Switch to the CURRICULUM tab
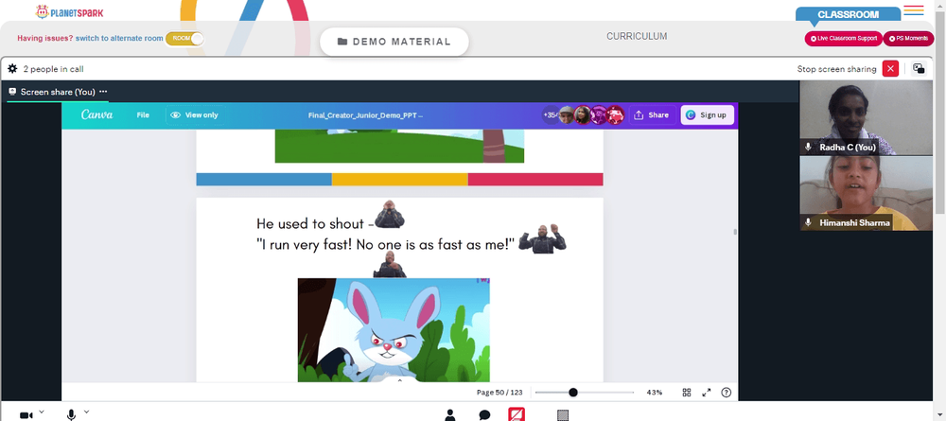This screenshot has height=421, width=946. 637,36
